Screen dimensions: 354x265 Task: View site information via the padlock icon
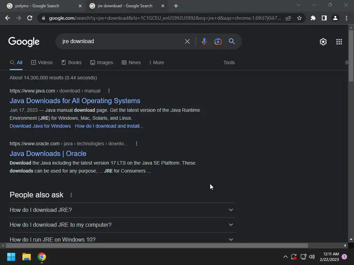click(x=44, y=18)
